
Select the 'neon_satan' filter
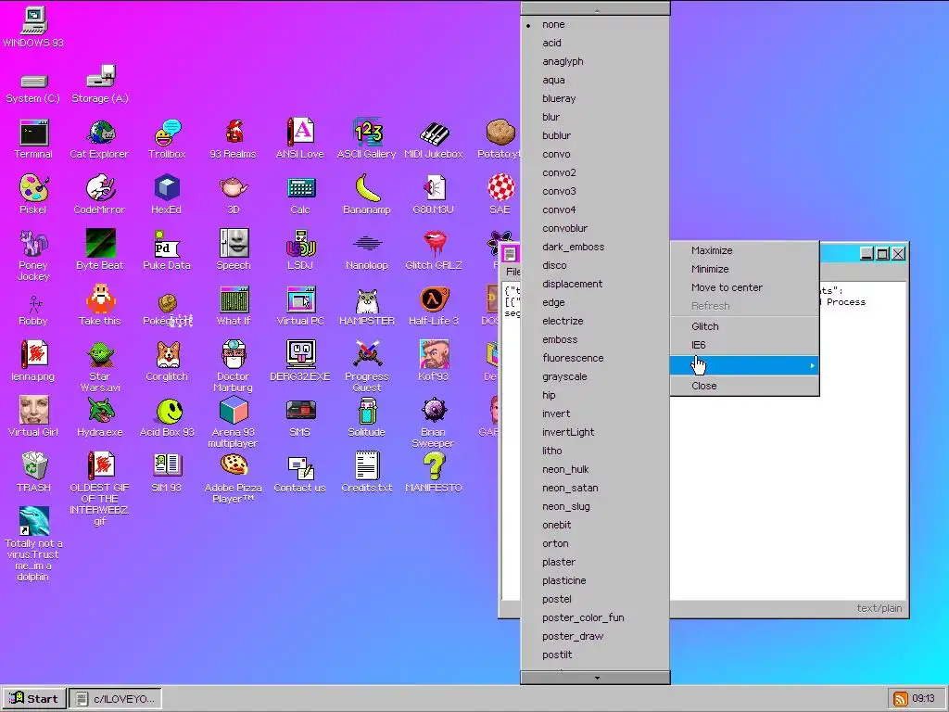594,488
